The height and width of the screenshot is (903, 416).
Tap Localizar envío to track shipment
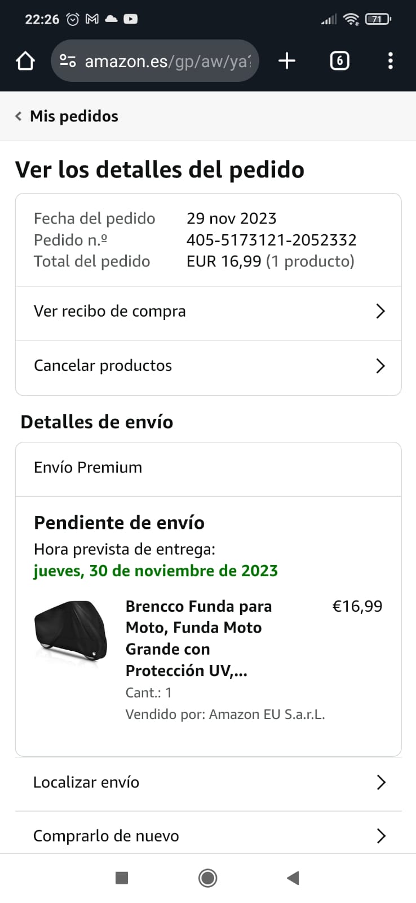coord(86,782)
